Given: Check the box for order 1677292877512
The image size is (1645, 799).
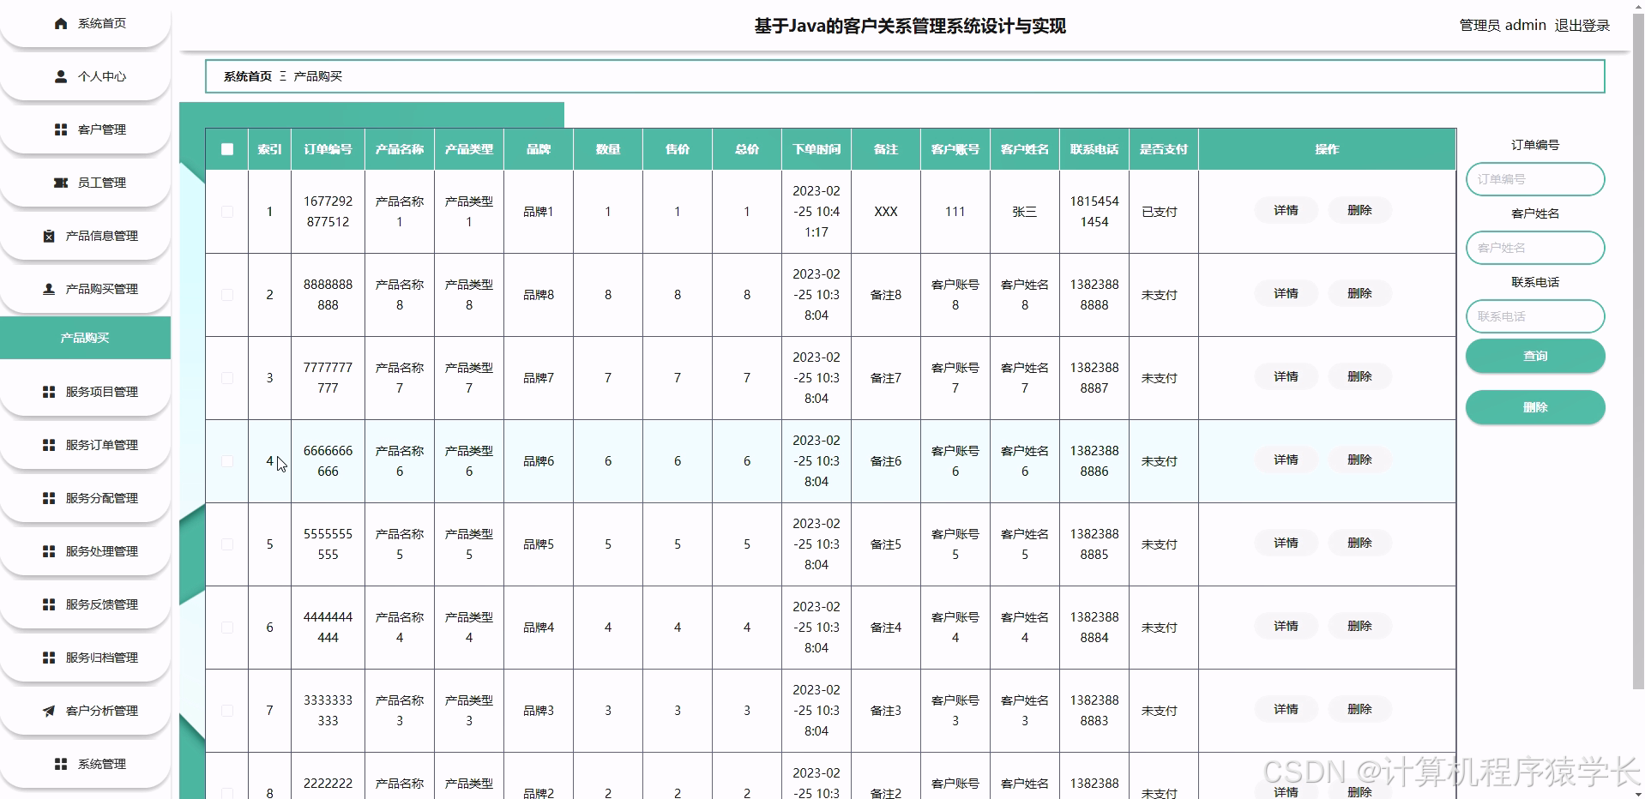Looking at the screenshot, I should (227, 212).
